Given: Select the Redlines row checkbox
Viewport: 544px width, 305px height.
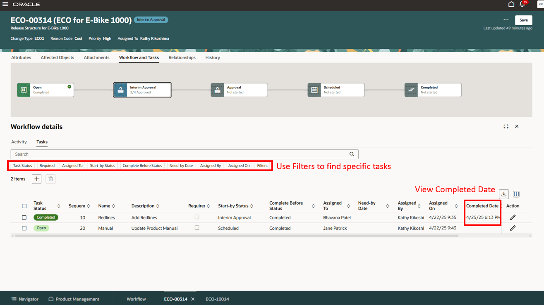Looking at the screenshot, I should (x=24, y=217).
